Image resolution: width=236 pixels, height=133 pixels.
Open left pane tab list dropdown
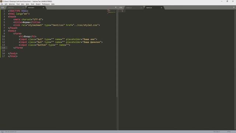click(x=115, y=7)
